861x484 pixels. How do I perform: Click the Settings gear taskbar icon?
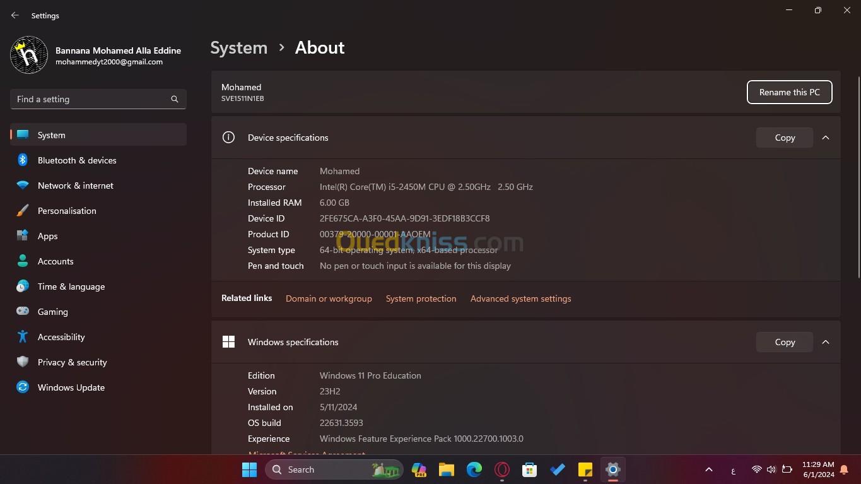coord(613,469)
